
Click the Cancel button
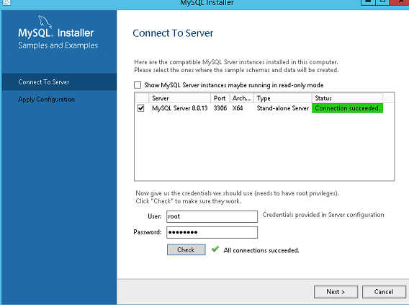(384, 292)
